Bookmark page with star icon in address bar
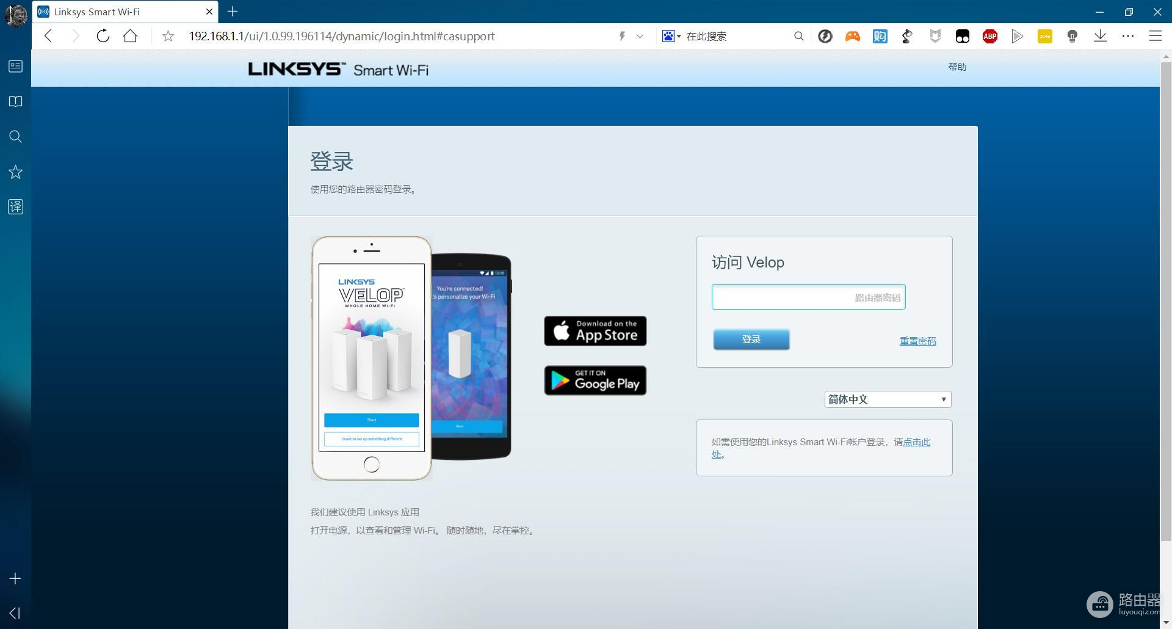Viewport: 1172px width, 629px height. click(168, 36)
